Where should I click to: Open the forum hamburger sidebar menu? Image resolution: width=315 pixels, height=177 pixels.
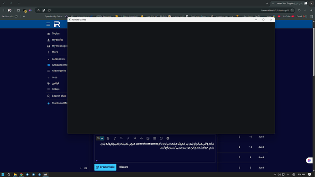coord(48,24)
